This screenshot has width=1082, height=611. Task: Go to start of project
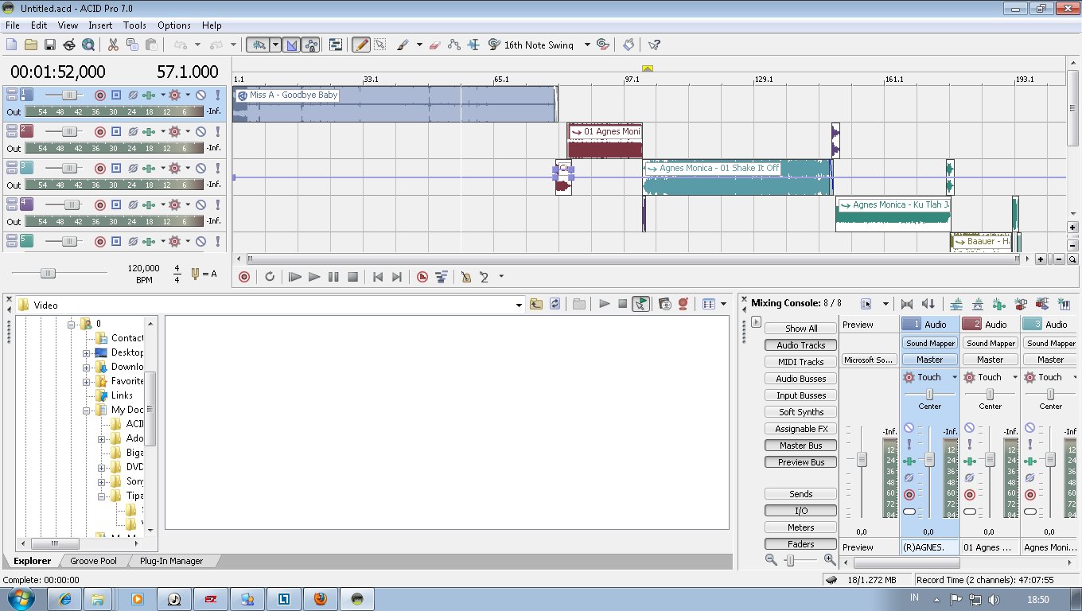(378, 277)
